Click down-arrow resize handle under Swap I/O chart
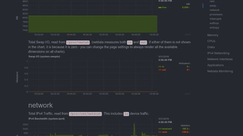This screenshot has width=243, height=136. 189,94
